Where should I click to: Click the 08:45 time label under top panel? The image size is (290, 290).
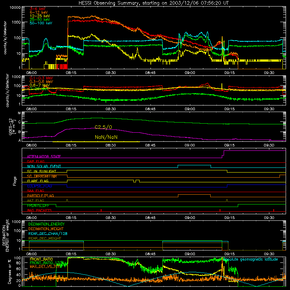tap(150, 73)
